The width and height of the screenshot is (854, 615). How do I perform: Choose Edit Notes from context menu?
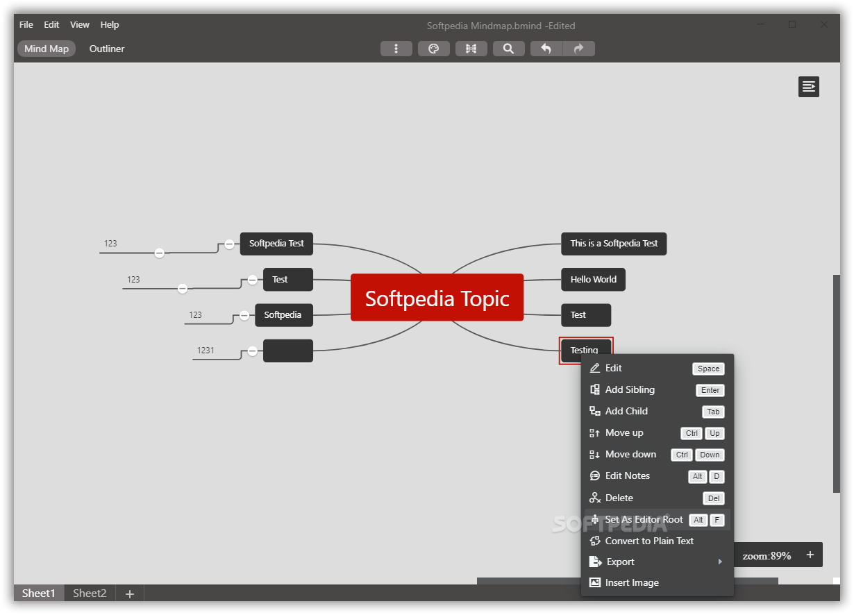pyautogui.click(x=628, y=475)
